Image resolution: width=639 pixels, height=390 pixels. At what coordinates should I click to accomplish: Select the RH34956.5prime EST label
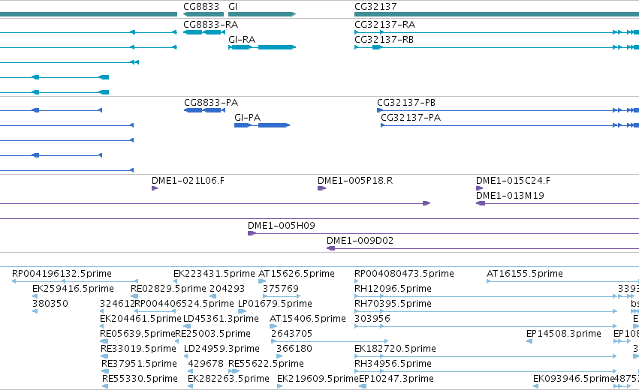coord(393,364)
